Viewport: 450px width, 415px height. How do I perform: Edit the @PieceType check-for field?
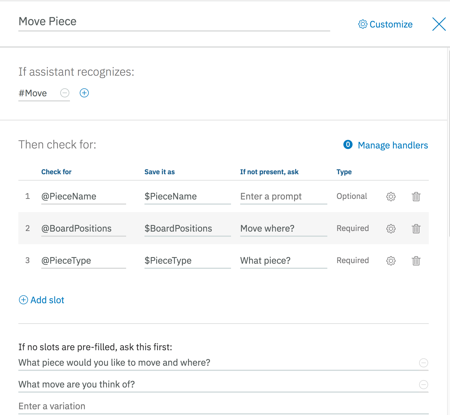(83, 261)
